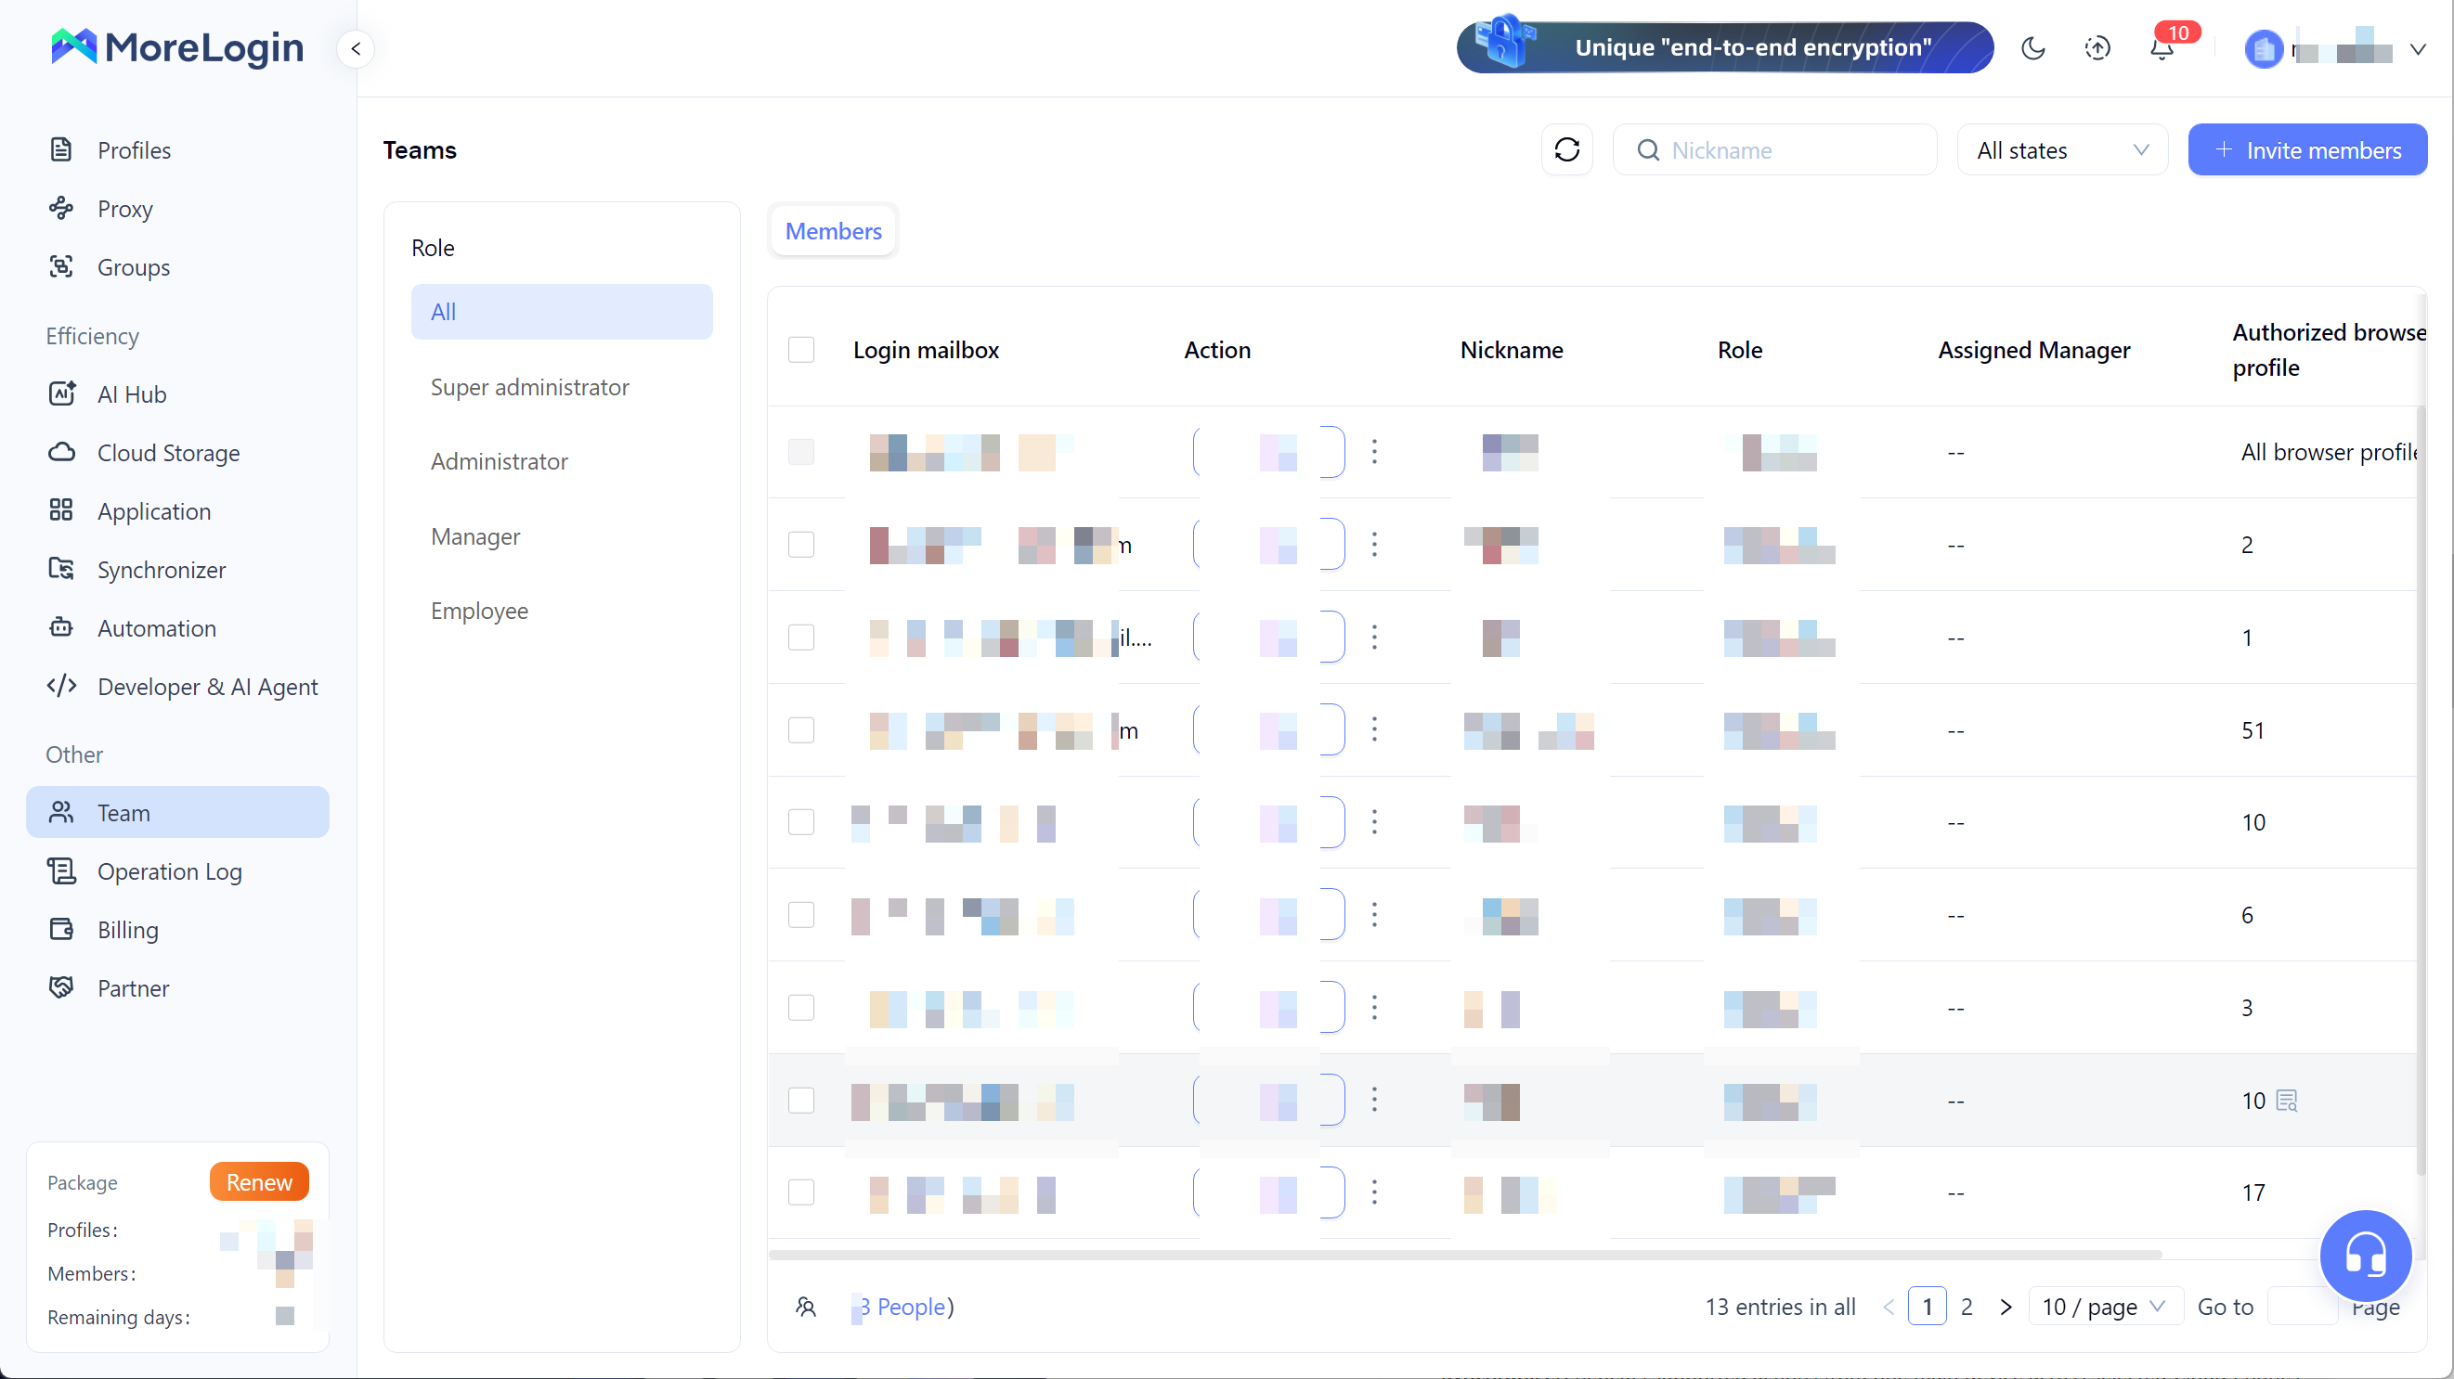Expand the account menu chevron
Viewport: 2454px width, 1379px height.
(2417, 48)
